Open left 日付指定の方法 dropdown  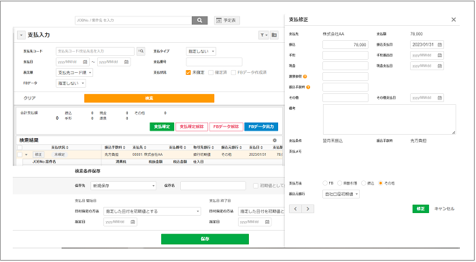tap(152, 211)
